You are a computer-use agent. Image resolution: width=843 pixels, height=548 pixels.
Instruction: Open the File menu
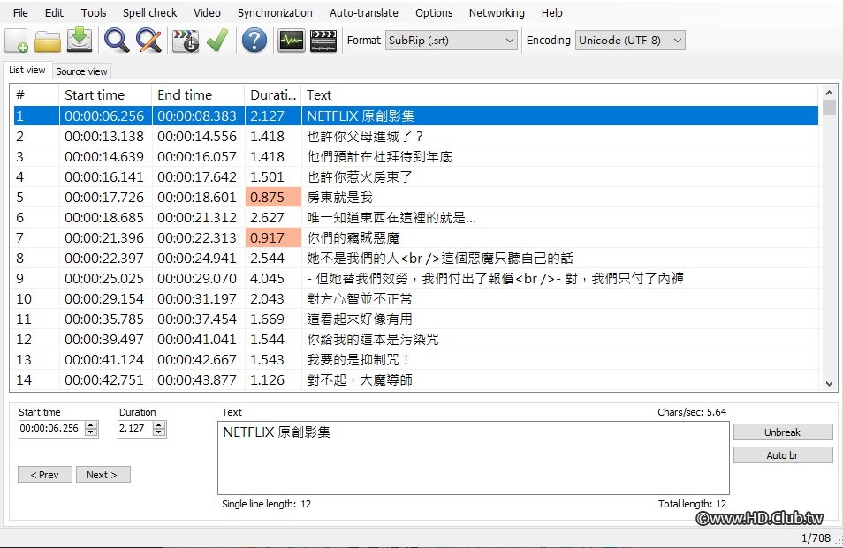point(20,13)
